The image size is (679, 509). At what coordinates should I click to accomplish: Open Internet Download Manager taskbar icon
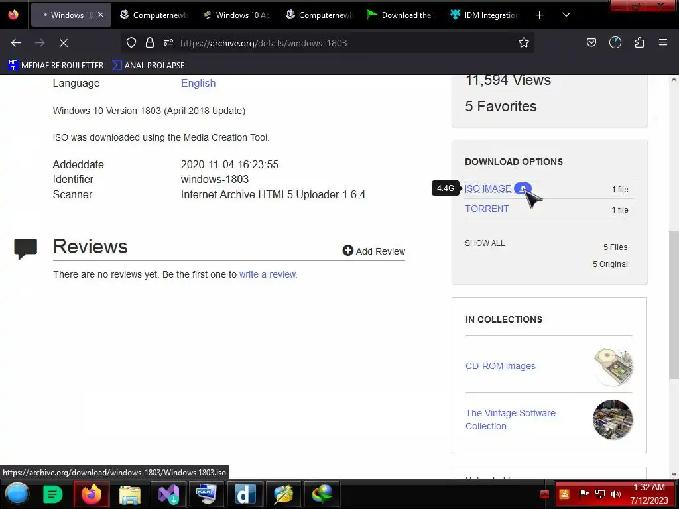point(322,494)
